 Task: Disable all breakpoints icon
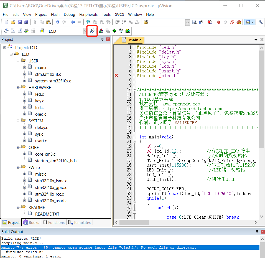click(x=232, y=22)
